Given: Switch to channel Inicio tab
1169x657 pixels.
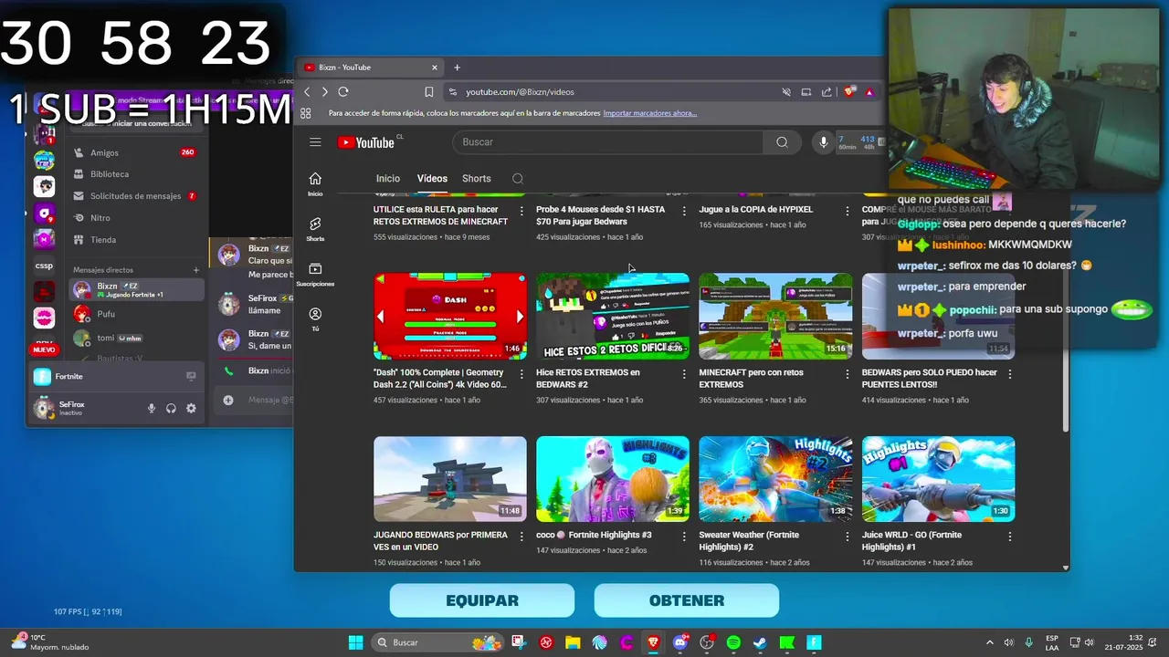Looking at the screenshot, I should click(388, 179).
